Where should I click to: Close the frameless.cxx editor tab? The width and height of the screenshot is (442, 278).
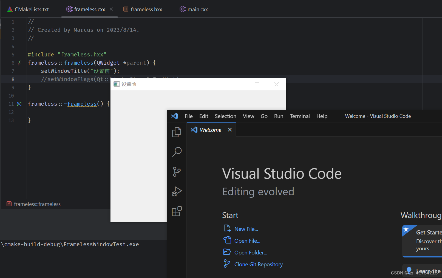pos(111,9)
